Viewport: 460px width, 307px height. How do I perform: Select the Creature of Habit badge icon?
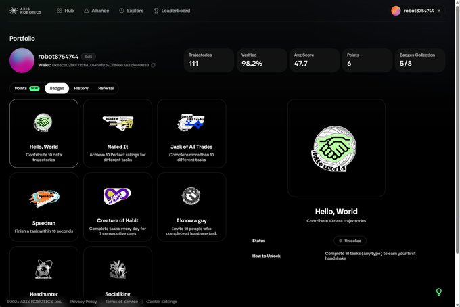click(117, 196)
